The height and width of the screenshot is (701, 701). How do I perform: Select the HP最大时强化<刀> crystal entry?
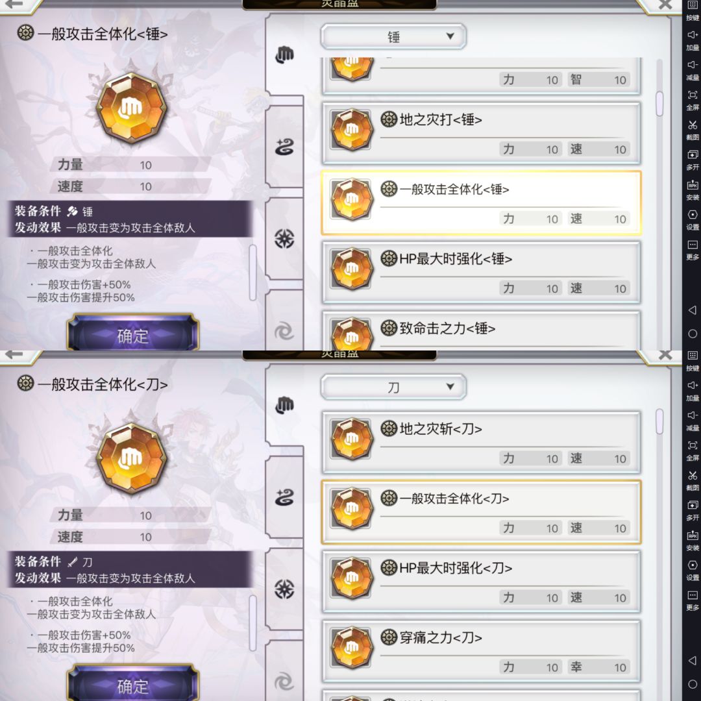pos(482,582)
